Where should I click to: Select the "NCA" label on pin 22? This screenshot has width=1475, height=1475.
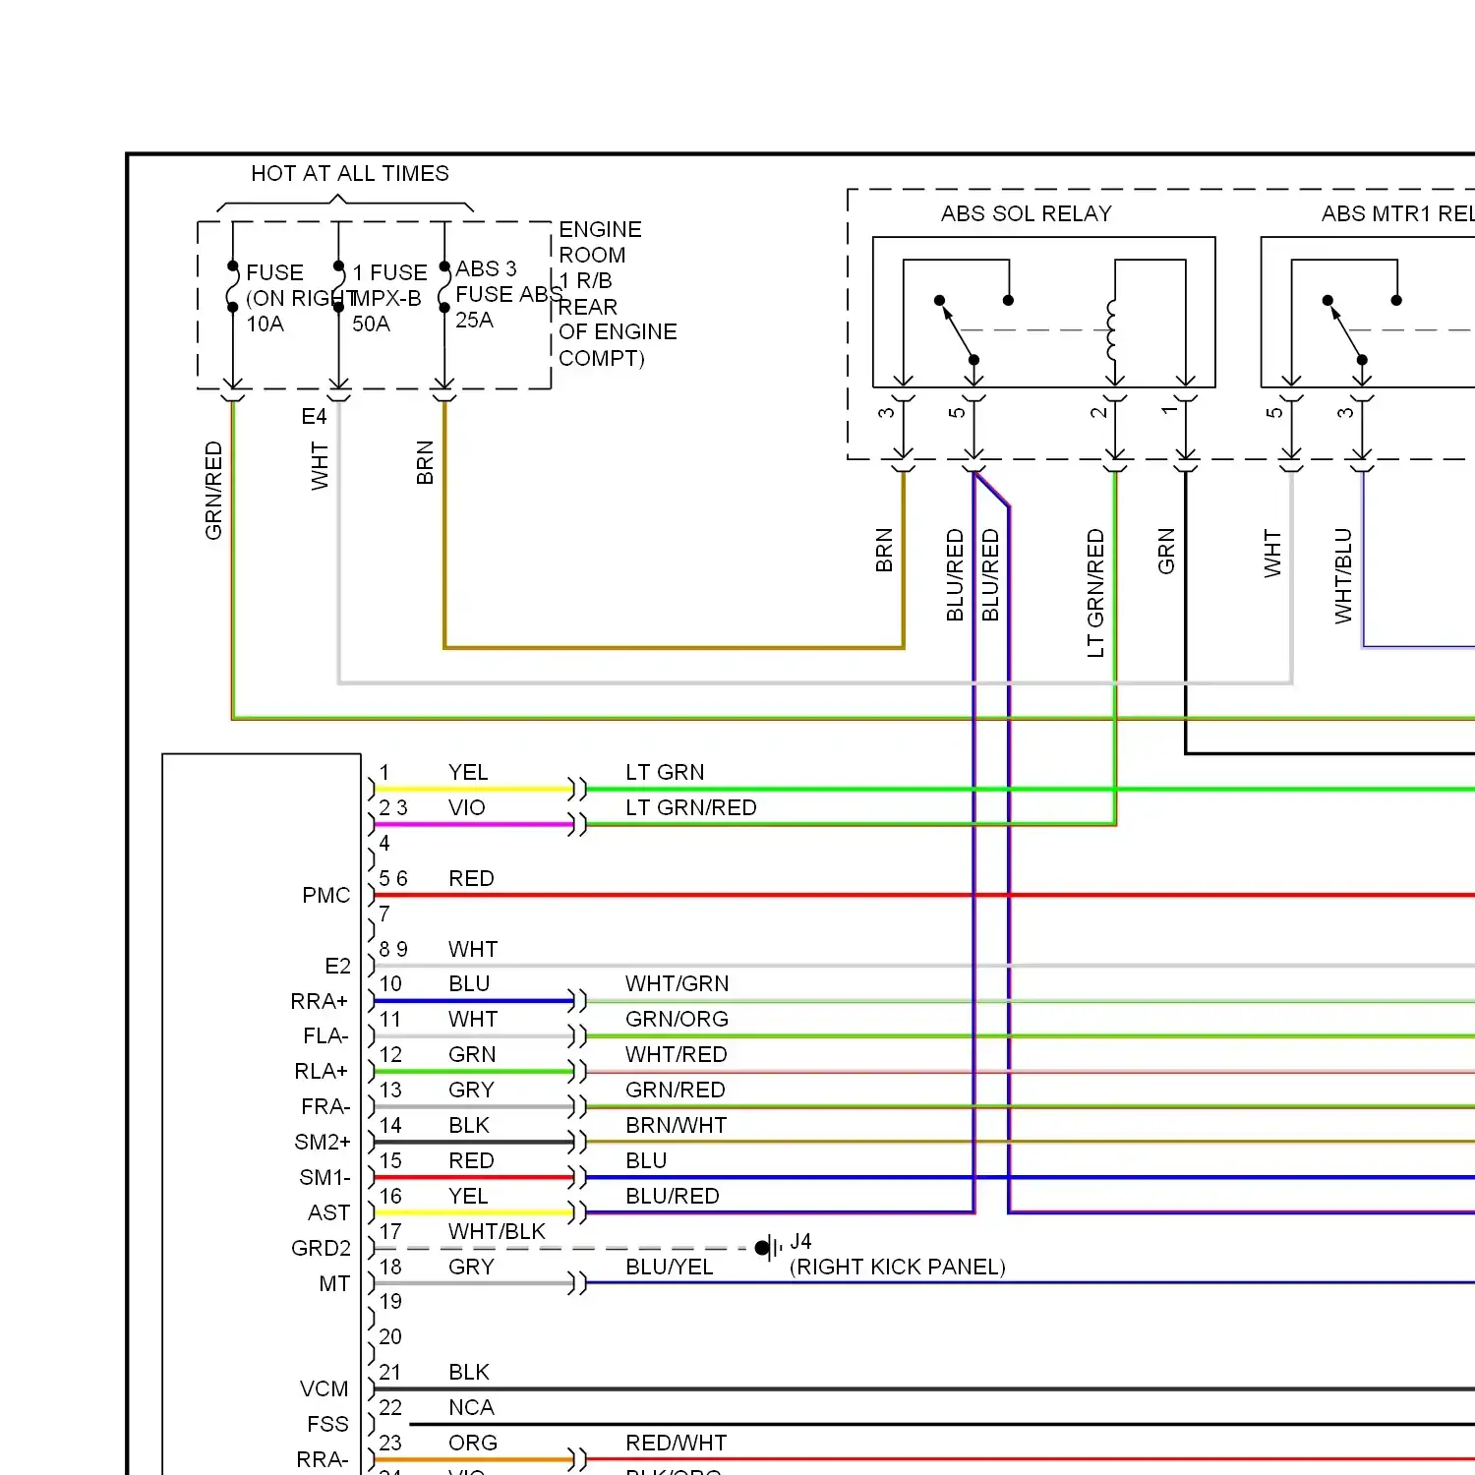tap(471, 1408)
